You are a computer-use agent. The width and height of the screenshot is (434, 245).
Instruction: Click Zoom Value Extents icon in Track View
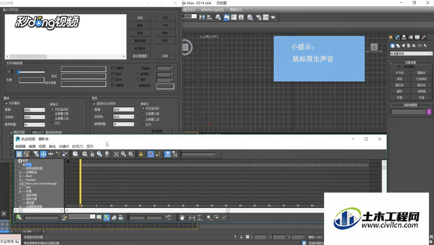pos(199,217)
